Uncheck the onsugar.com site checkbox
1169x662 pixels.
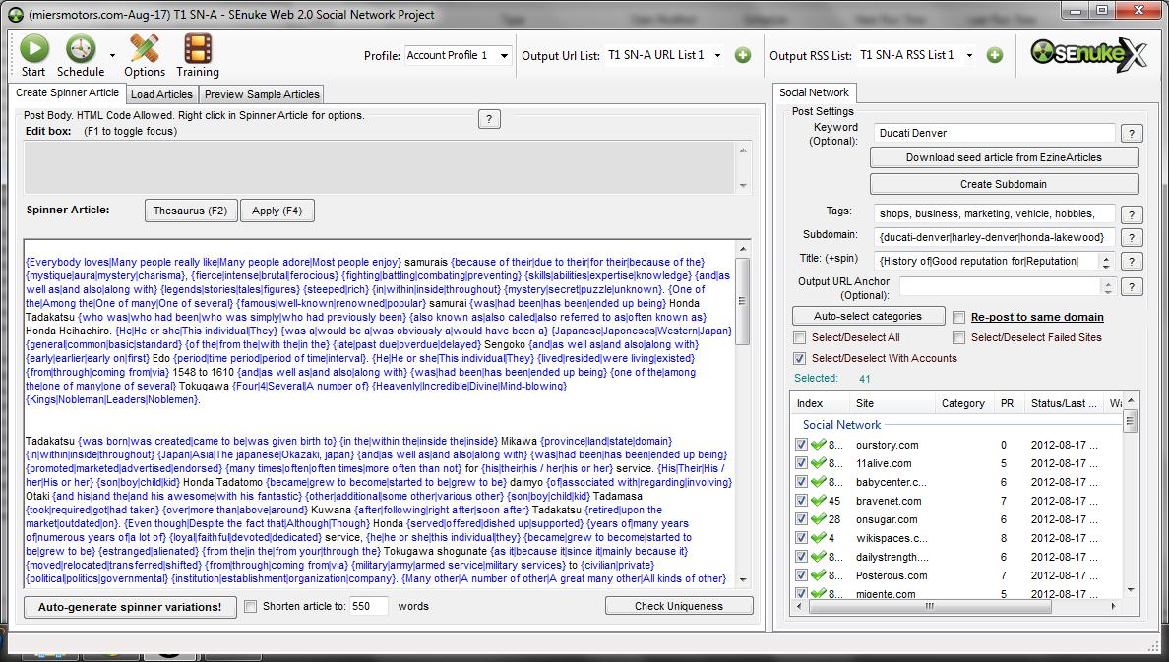[x=801, y=518]
